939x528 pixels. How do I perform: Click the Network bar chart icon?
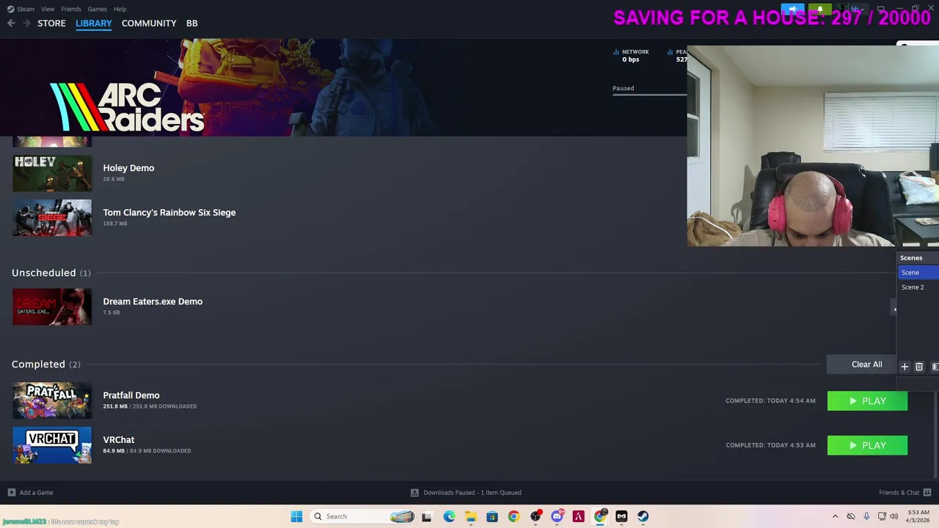pyautogui.click(x=615, y=52)
